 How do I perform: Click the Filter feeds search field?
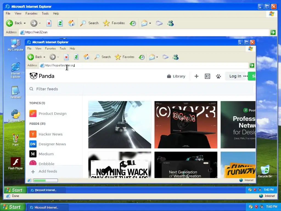[54, 89]
